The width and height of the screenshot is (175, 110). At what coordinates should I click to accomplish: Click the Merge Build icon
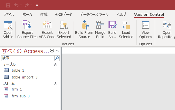coord(100,25)
